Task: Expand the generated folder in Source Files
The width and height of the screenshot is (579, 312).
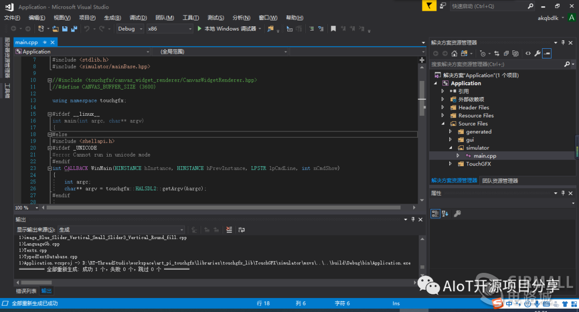Action: pyautogui.click(x=450, y=131)
